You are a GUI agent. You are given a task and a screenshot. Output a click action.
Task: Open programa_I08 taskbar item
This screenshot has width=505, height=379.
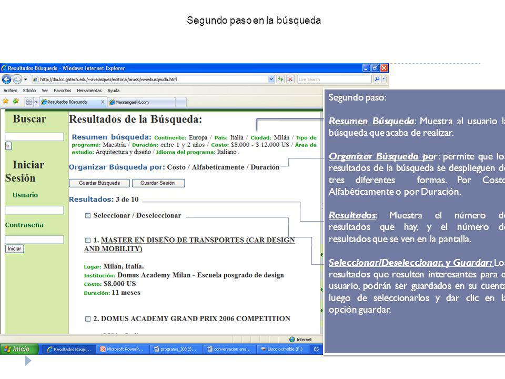(176, 350)
